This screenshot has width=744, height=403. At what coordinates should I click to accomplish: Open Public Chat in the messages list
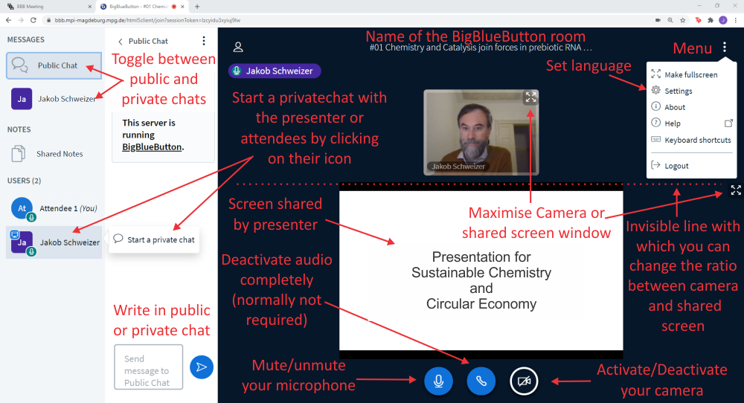click(54, 65)
